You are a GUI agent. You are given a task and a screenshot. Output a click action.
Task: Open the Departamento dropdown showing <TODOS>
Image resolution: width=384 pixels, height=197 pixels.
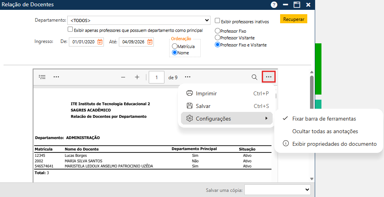(x=139, y=20)
